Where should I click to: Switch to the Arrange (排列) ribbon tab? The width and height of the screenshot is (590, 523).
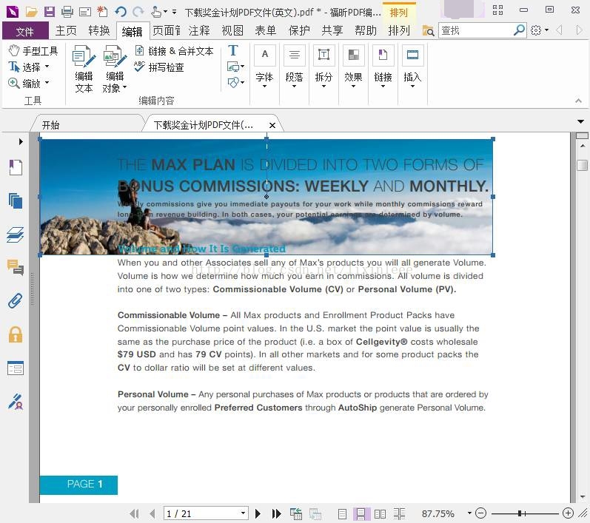(x=399, y=30)
